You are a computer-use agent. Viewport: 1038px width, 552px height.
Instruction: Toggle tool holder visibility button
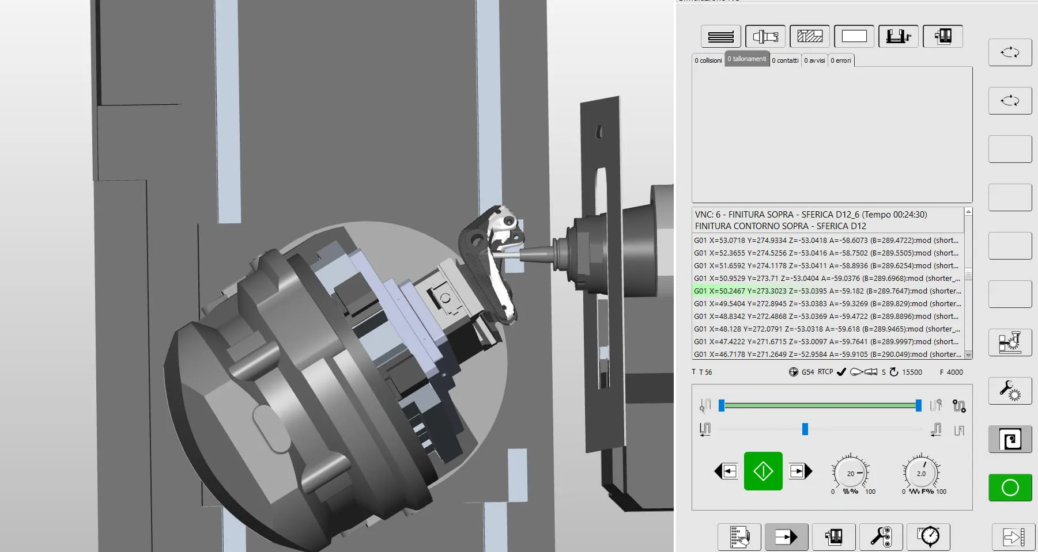coord(765,36)
